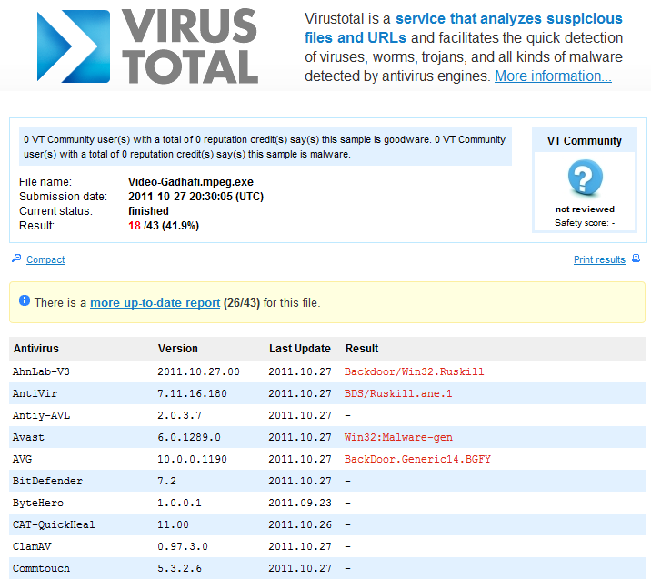This screenshot has height=580, width=651.
Task: Click ClamAV version 0.97.3.0
Action: click(x=183, y=546)
